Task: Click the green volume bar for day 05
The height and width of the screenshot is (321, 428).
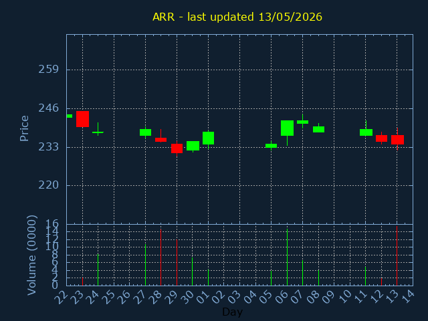Action: click(271, 278)
